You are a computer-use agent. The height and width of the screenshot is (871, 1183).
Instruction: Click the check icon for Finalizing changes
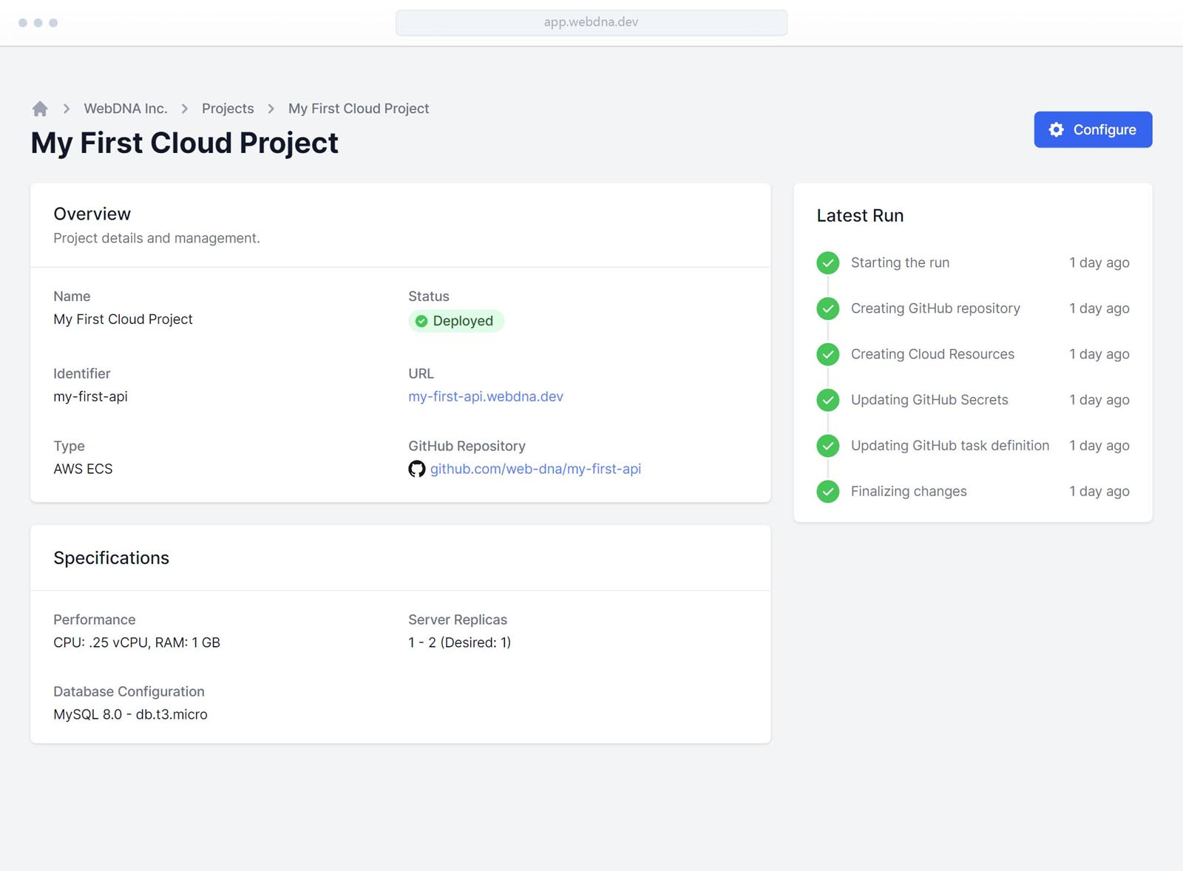pos(827,492)
